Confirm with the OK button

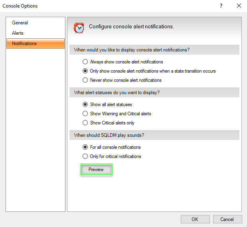pyautogui.click(x=195, y=219)
